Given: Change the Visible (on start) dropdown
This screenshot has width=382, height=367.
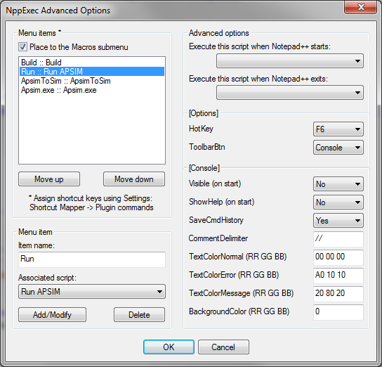Looking at the screenshot, I should (x=338, y=184).
